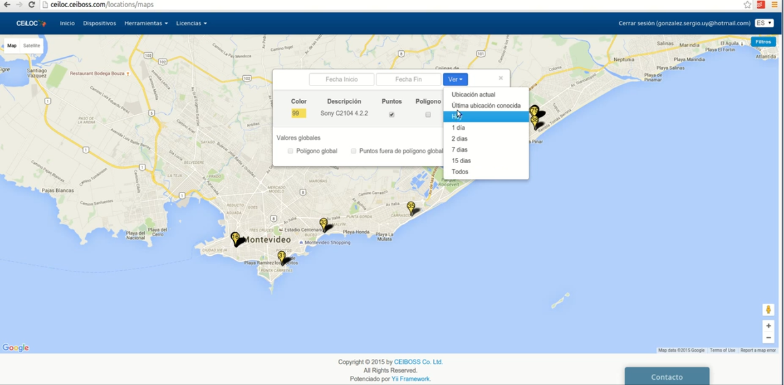Viewport: 784px width, 385px height.
Task: Click the map marker numbered 38
Action: 534,122
